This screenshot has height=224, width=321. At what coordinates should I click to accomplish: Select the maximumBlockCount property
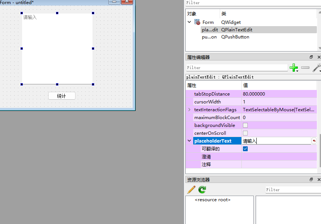pos(217,118)
